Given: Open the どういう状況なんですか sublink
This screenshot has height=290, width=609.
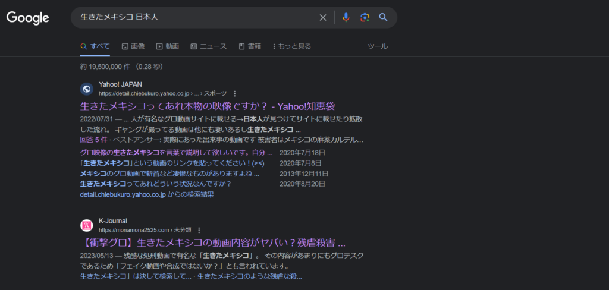Looking at the screenshot, I should coord(156,184).
